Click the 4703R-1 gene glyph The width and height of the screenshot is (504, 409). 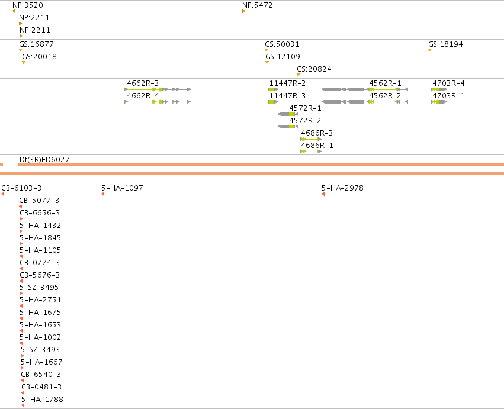(x=439, y=102)
